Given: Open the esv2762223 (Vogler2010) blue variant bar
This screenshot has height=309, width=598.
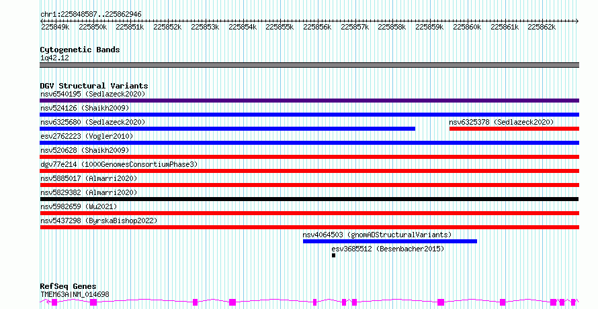Looking at the screenshot, I should tap(309, 143).
